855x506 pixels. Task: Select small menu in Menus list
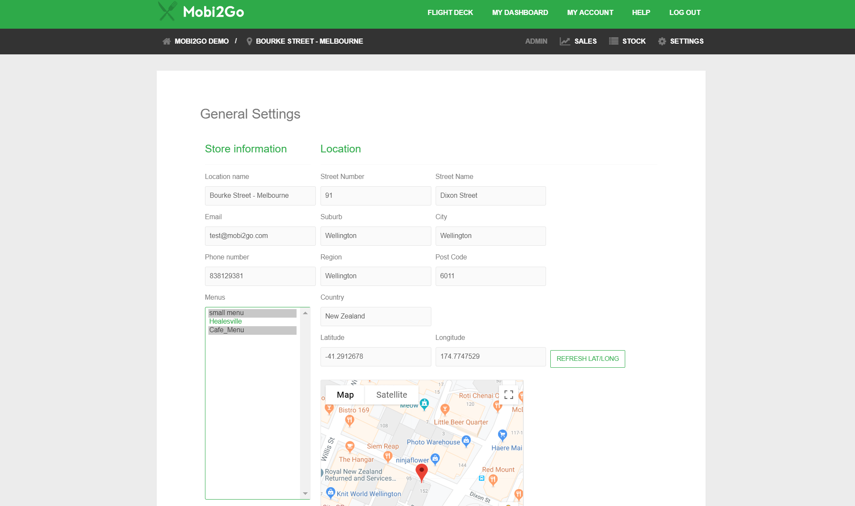[x=252, y=313]
